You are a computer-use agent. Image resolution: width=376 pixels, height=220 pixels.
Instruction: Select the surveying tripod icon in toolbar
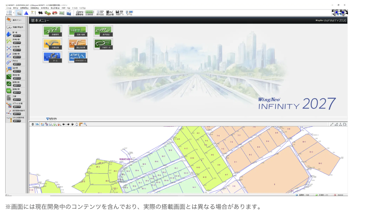33,13
